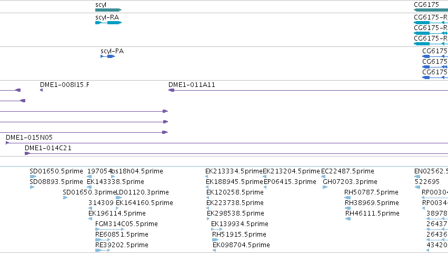Click the SD01650.5prime label
Viewport: 448px width, 253px height.
pos(56,171)
